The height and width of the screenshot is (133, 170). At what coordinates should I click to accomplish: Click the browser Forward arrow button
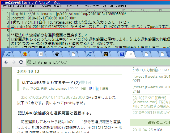coord(13,62)
